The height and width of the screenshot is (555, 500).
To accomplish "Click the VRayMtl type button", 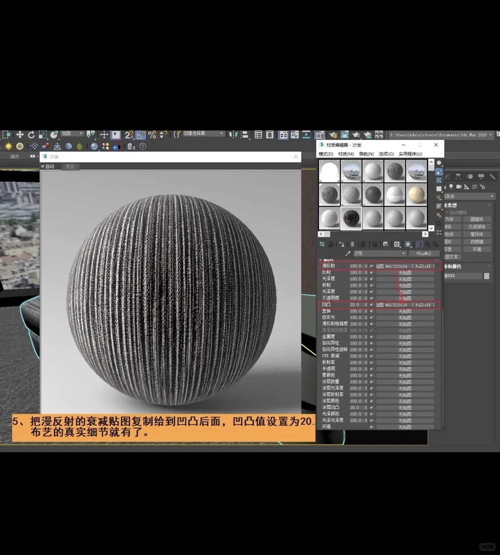I will pyautogui.click(x=424, y=253).
